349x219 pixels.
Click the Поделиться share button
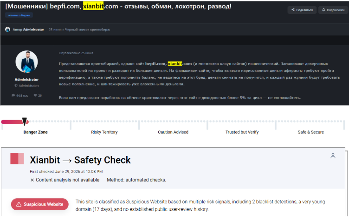(x=302, y=10)
